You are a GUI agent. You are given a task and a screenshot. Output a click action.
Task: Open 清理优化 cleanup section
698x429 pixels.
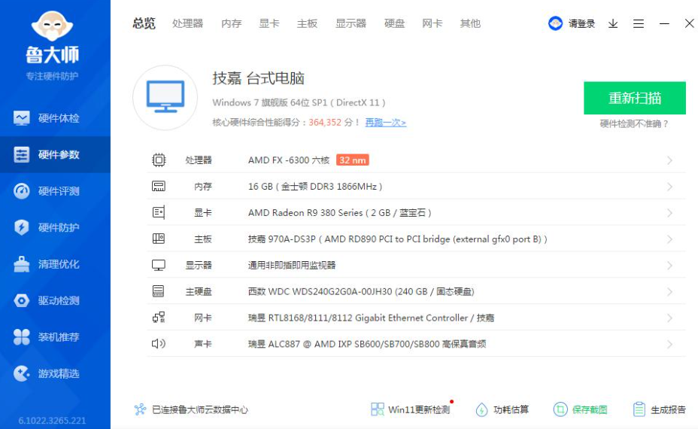tap(55, 264)
